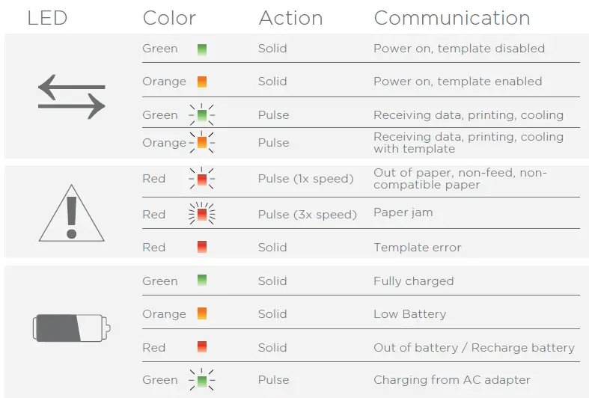Click the 'Color' column header
This screenshot has width=589, height=398.
(x=169, y=18)
